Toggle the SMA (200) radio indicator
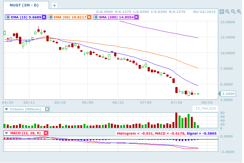Viewport: 244px width, 163px height. pyautogui.click(x=96, y=17)
